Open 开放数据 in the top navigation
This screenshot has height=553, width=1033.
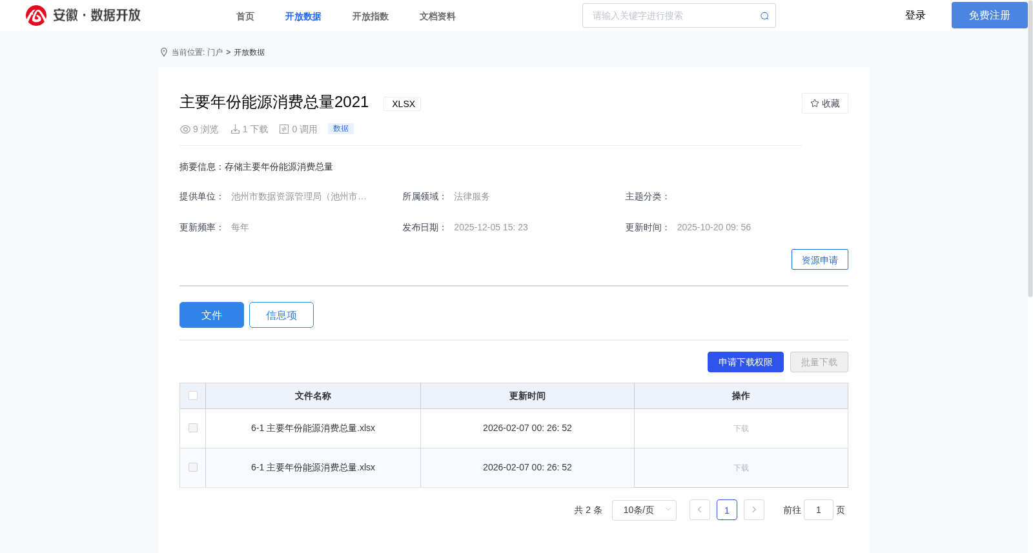coord(303,16)
